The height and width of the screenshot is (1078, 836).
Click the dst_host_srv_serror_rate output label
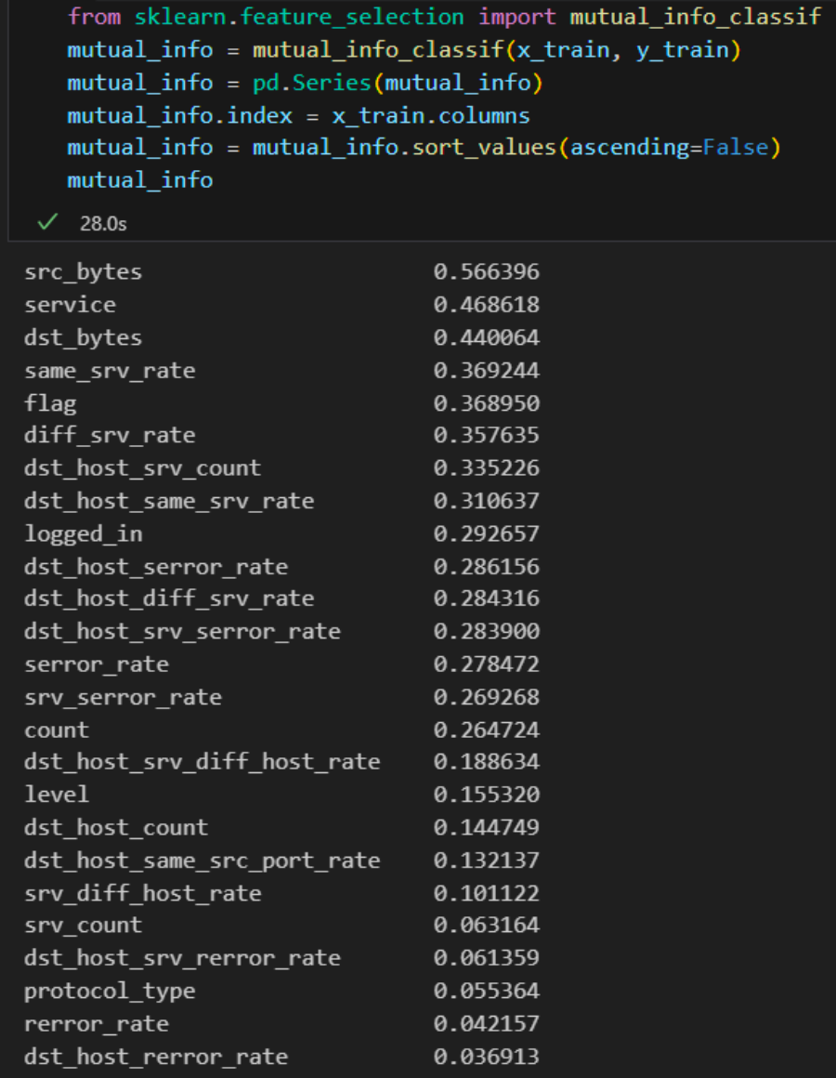182,632
